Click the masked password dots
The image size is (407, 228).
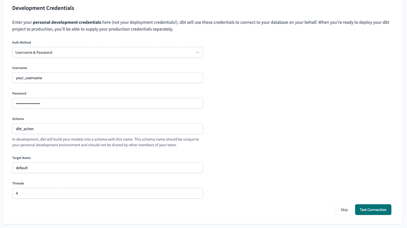pyautogui.click(x=28, y=103)
